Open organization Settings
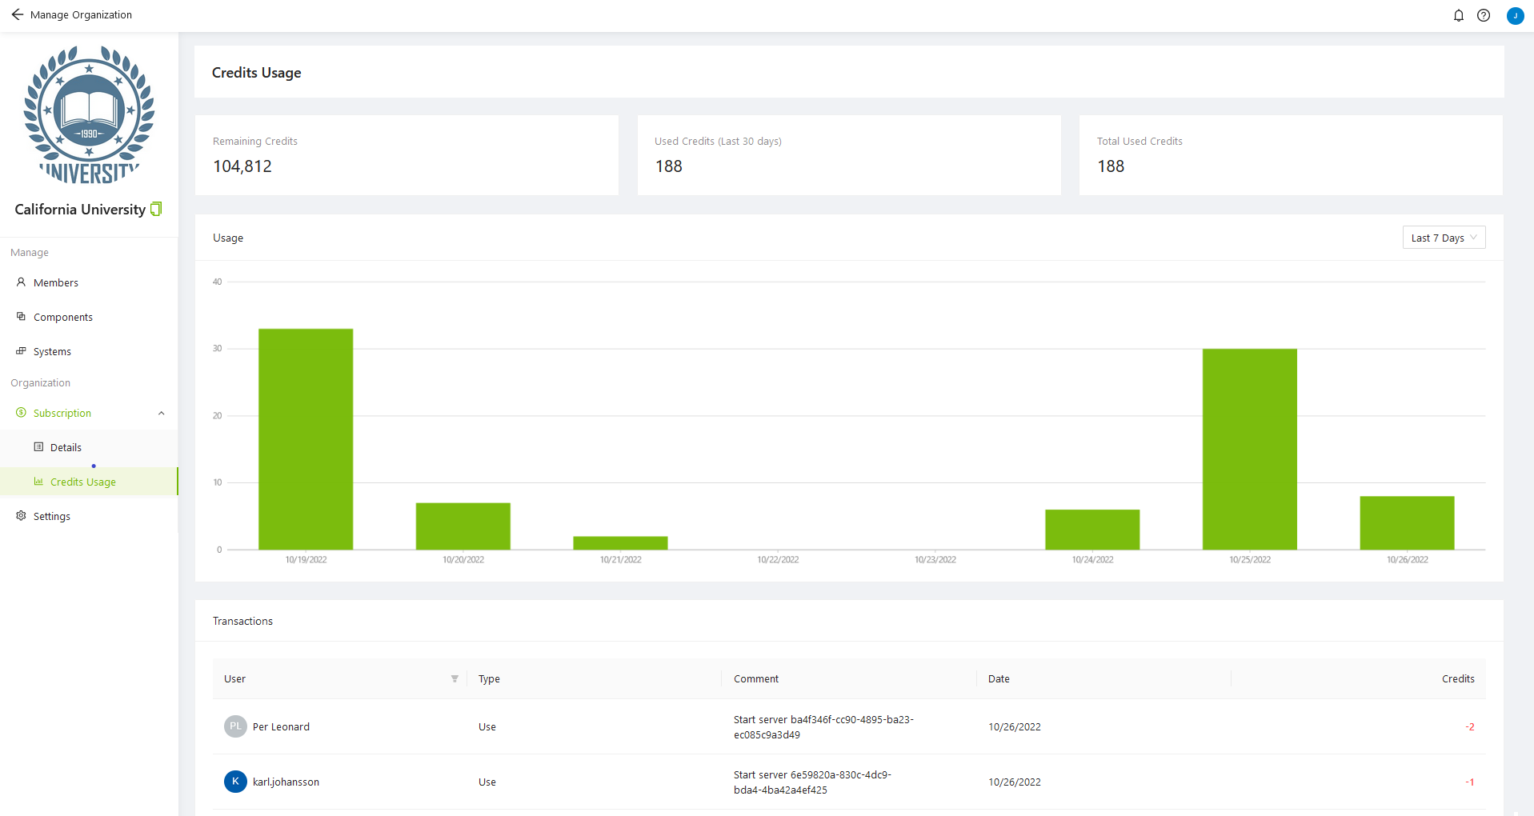Viewport: 1534px width, 816px height. point(52,516)
